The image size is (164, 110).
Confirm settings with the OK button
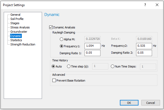pos(129,103)
